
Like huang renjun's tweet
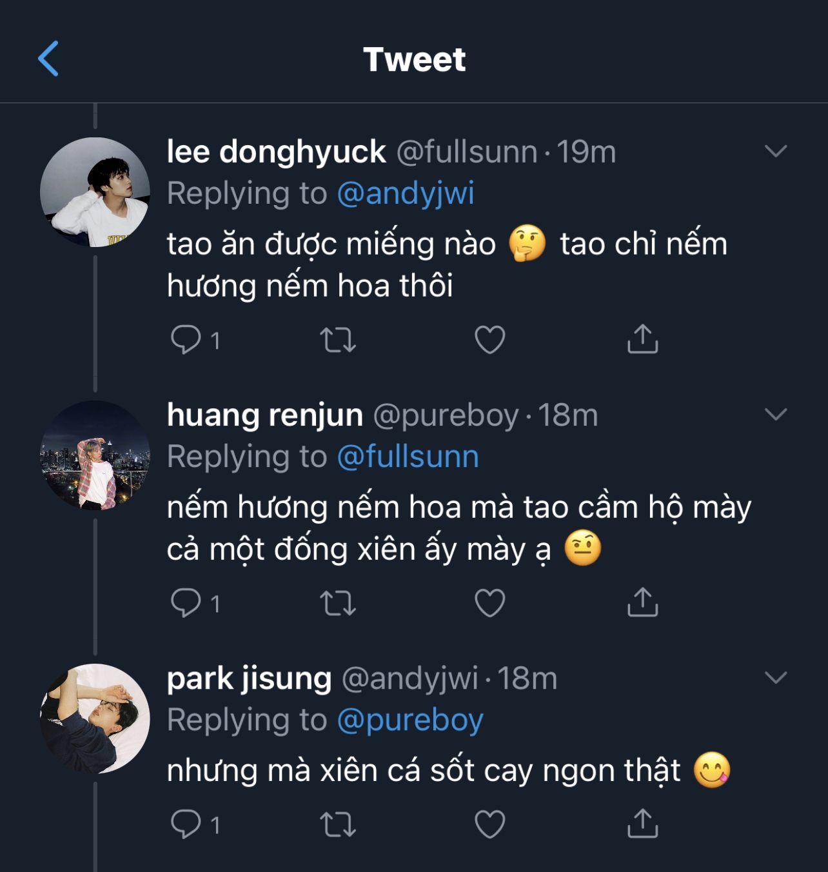(x=489, y=602)
